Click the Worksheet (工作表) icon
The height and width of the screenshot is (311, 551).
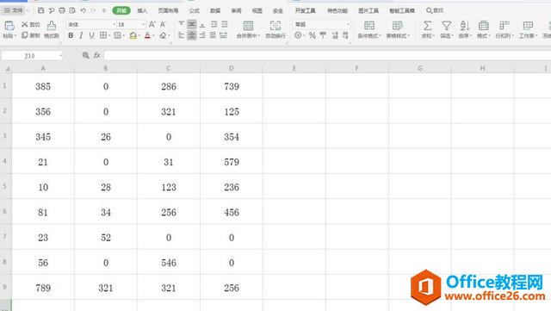[528, 26]
